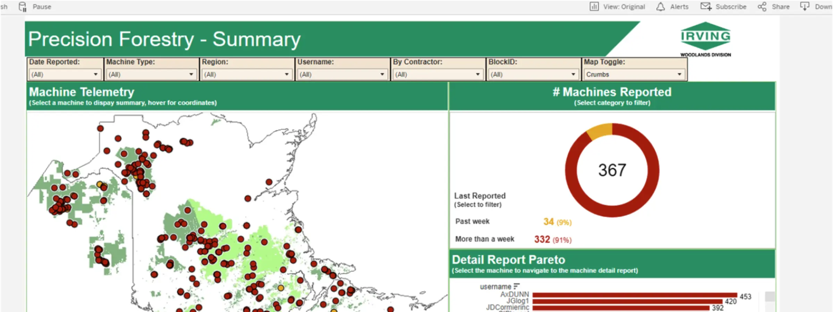Click the Subscribe button label
The height and width of the screenshot is (312, 833).
click(731, 7)
